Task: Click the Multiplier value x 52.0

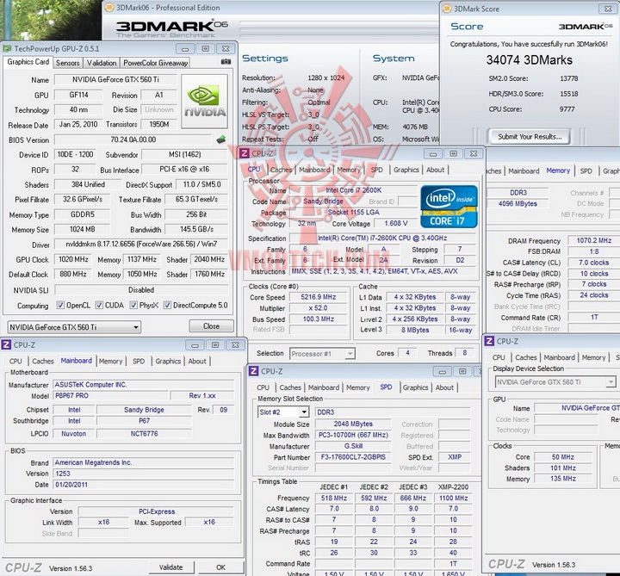Action: tap(319, 308)
